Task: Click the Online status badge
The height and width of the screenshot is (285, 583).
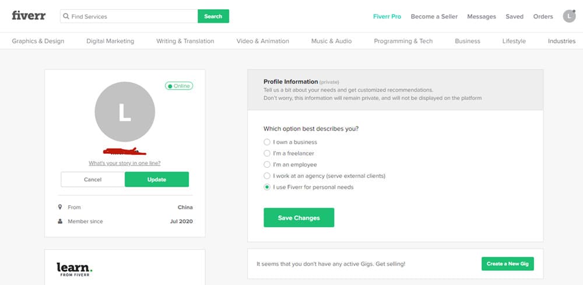Action: click(179, 86)
